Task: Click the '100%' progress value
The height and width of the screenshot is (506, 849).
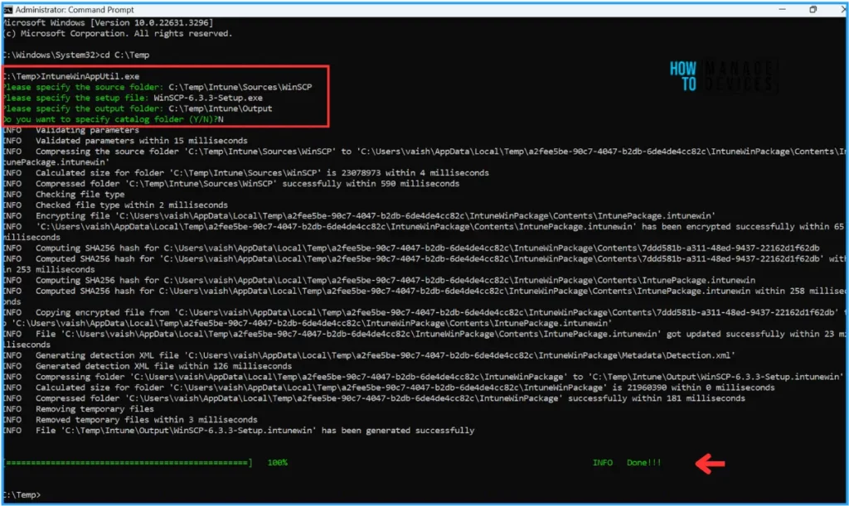Action: tap(277, 463)
